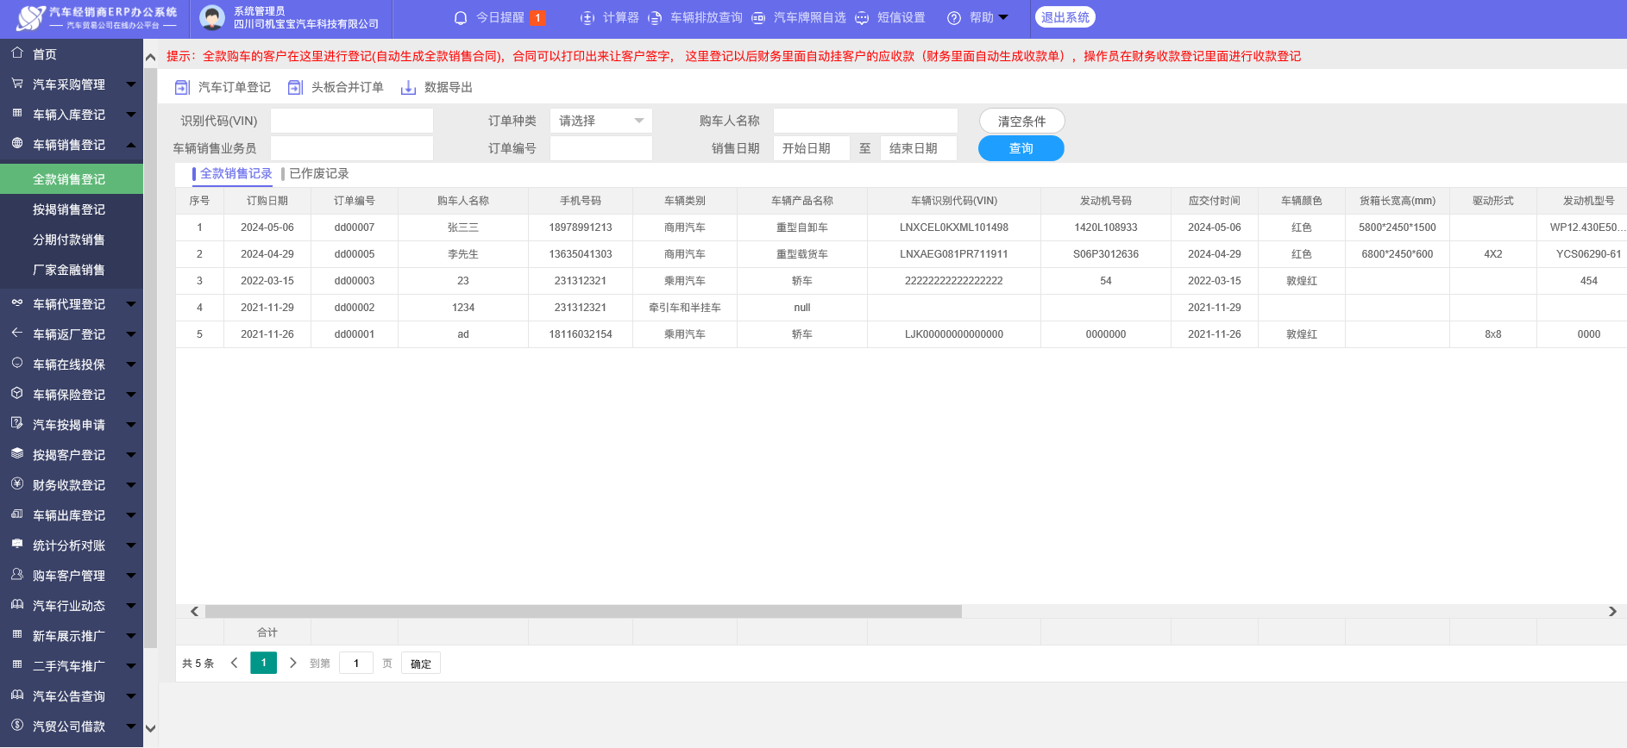Click the circle icon for 车辆在线投保

pyautogui.click(x=17, y=364)
